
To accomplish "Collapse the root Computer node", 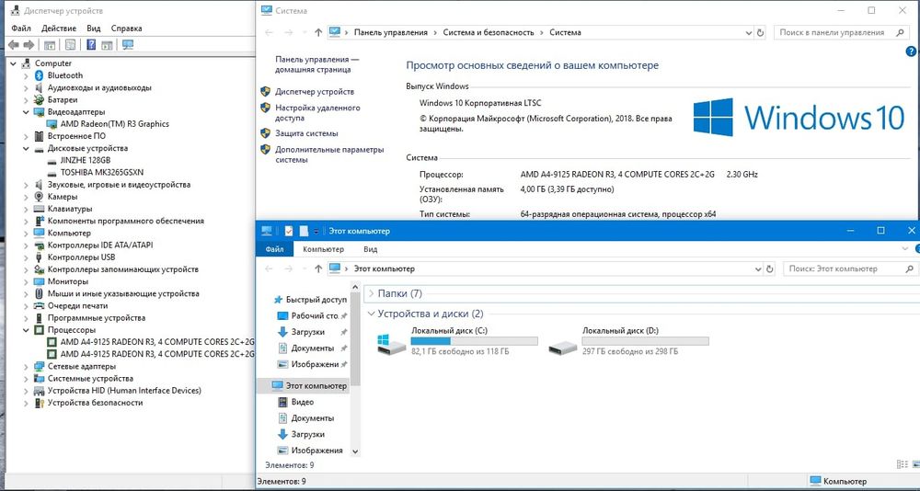I will (x=13, y=63).
